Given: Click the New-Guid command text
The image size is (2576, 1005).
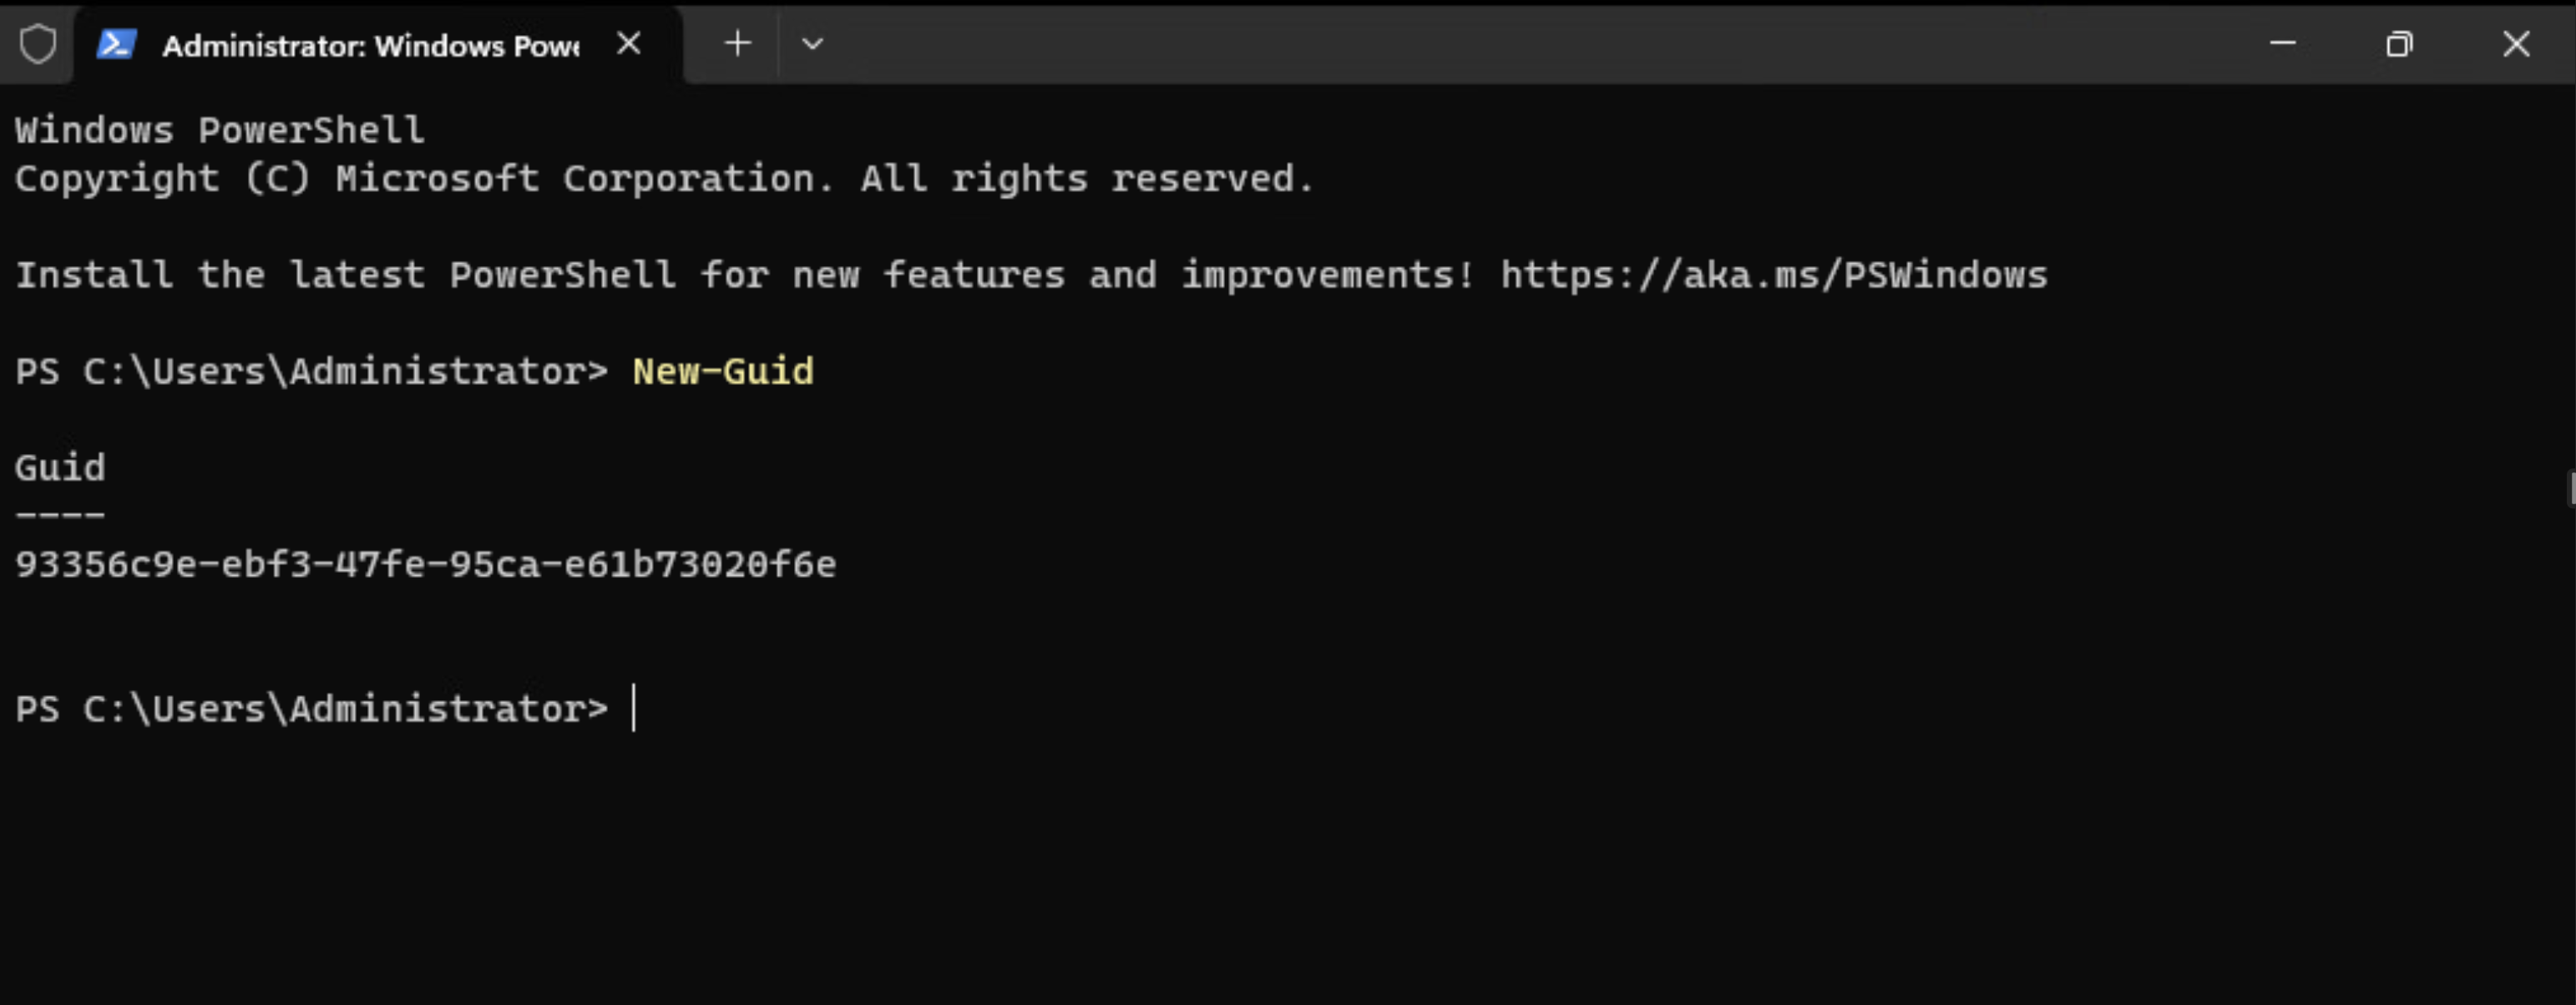Looking at the screenshot, I should click(x=723, y=371).
